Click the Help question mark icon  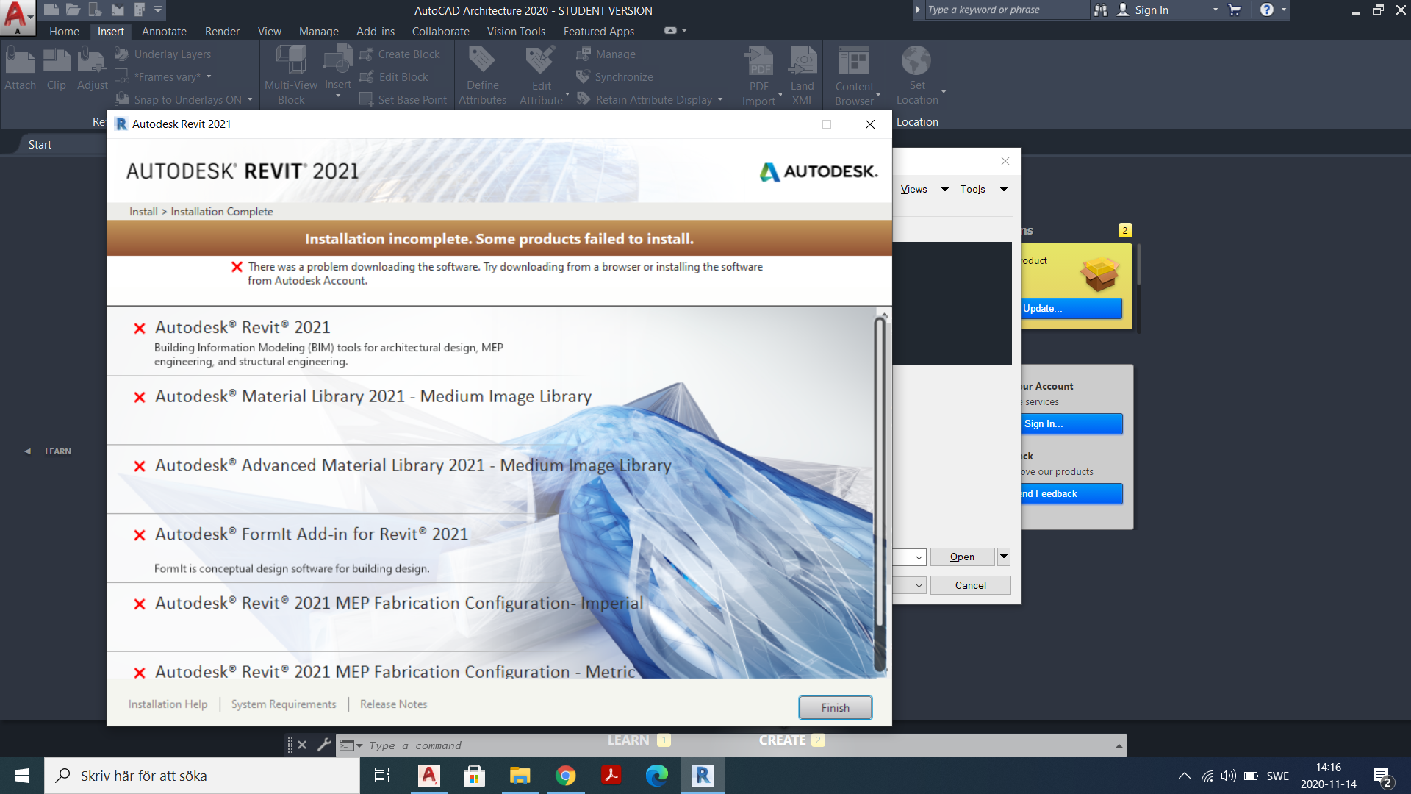click(x=1267, y=10)
